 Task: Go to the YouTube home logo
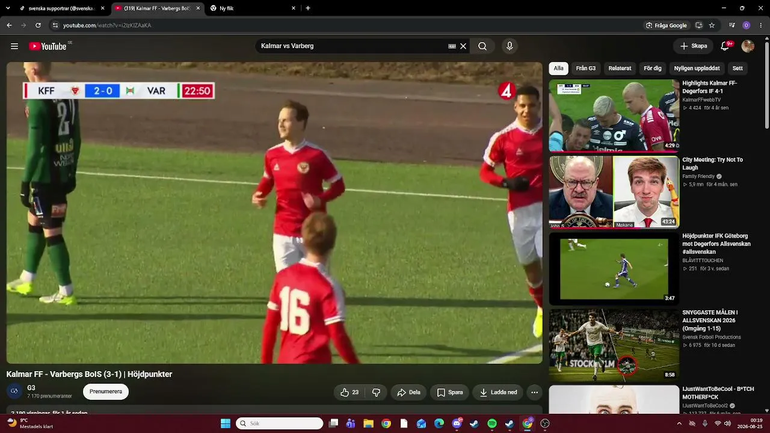tap(48, 46)
